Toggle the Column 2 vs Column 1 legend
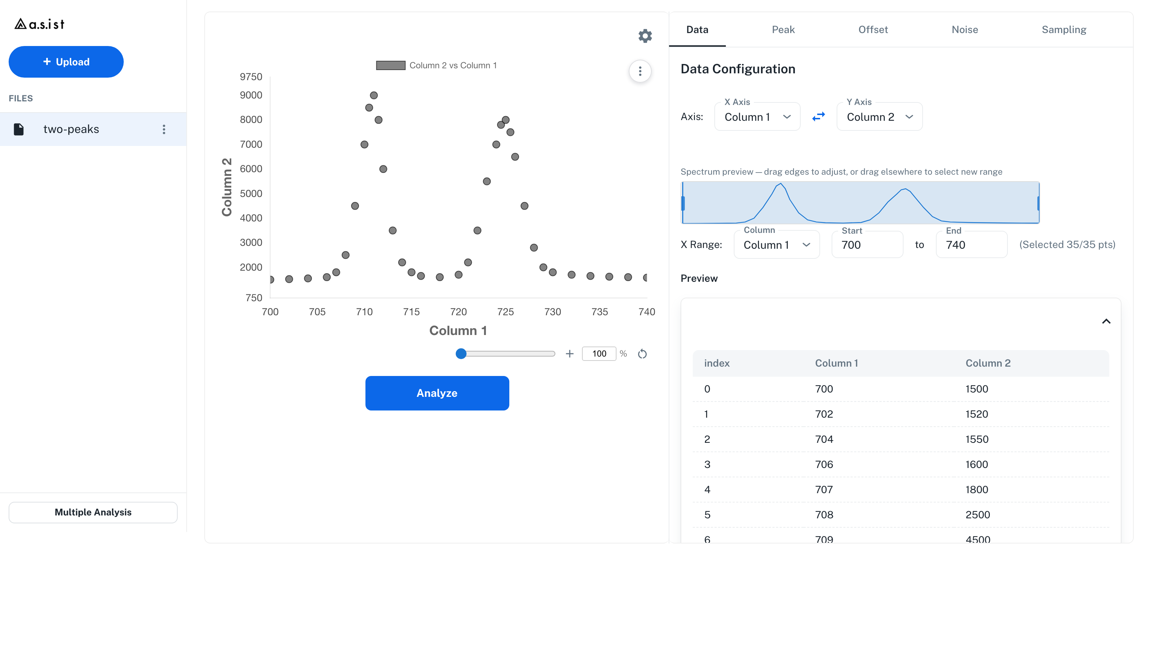This screenshot has height=647, width=1151. pos(437,66)
